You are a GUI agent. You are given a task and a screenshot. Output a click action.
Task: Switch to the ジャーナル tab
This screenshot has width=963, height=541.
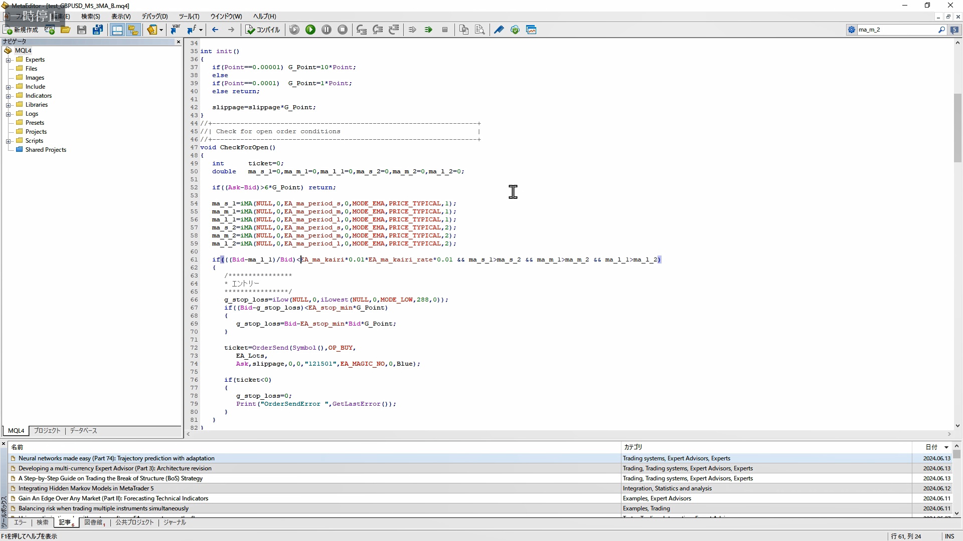pos(174,522)
